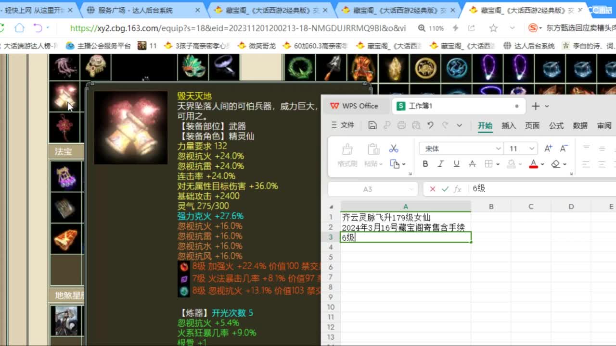616x346 pixels.
Task: Open bookmark 微笑哥龙
Action: 257,46
